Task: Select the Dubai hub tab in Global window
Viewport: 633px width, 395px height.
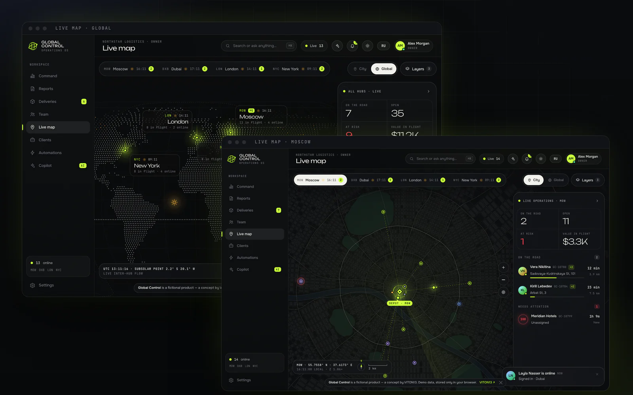Action: click(184, 69)
